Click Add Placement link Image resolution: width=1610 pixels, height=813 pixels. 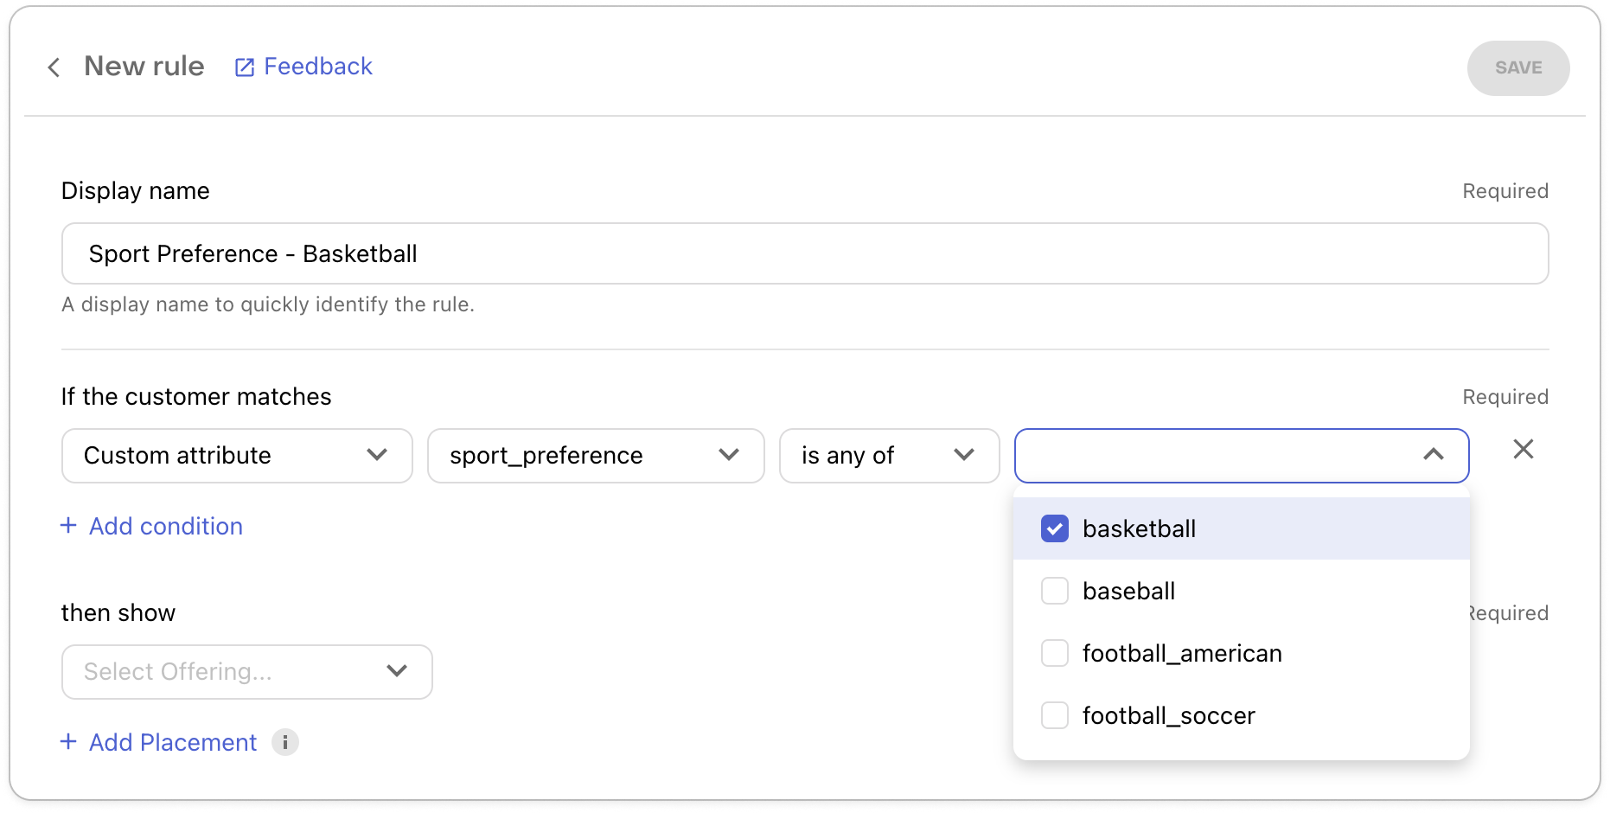(173, 742)
